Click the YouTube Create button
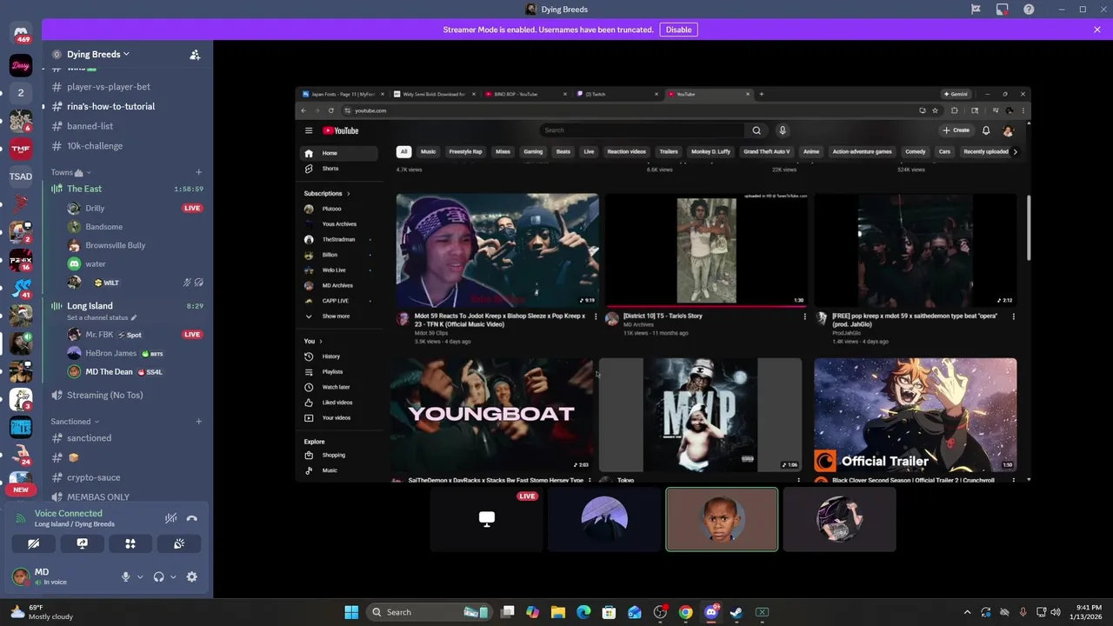This screenshot has height=626, width=1113. (x=956, y=130)
